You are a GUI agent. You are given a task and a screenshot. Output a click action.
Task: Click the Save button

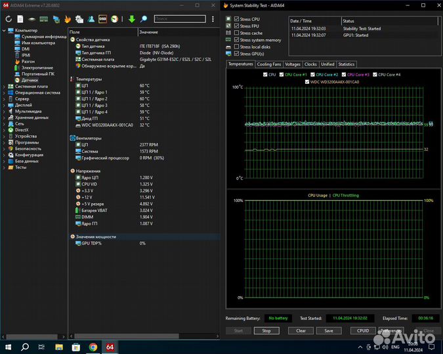point(329,330)
